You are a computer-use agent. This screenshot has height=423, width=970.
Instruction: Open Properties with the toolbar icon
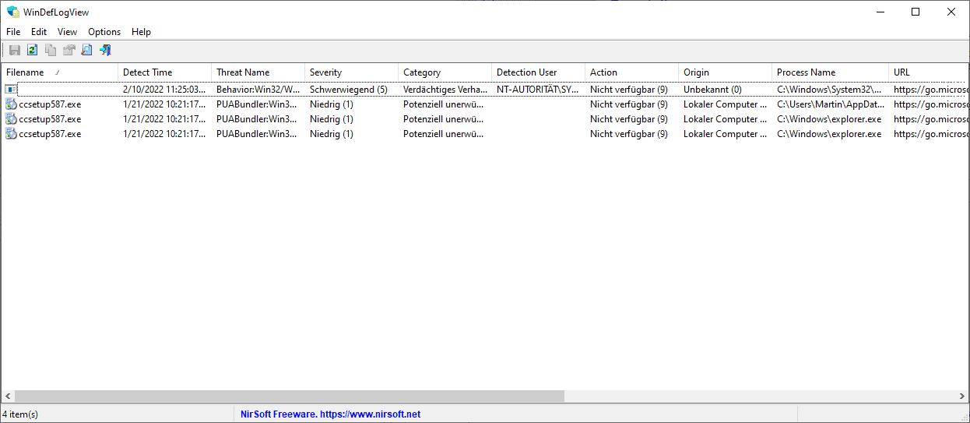[69, 51]
